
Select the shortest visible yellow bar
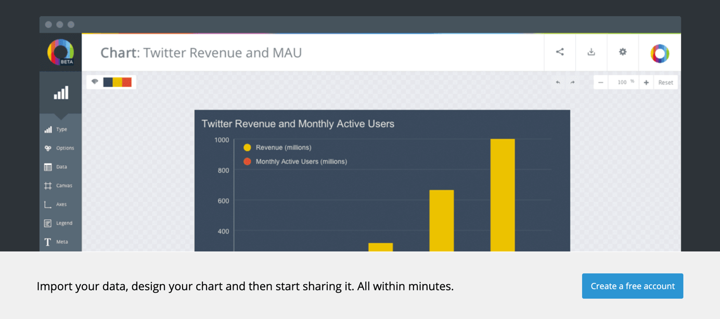380,247
